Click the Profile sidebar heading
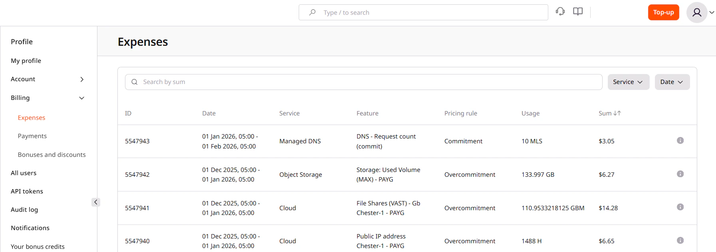 (22, 42)
